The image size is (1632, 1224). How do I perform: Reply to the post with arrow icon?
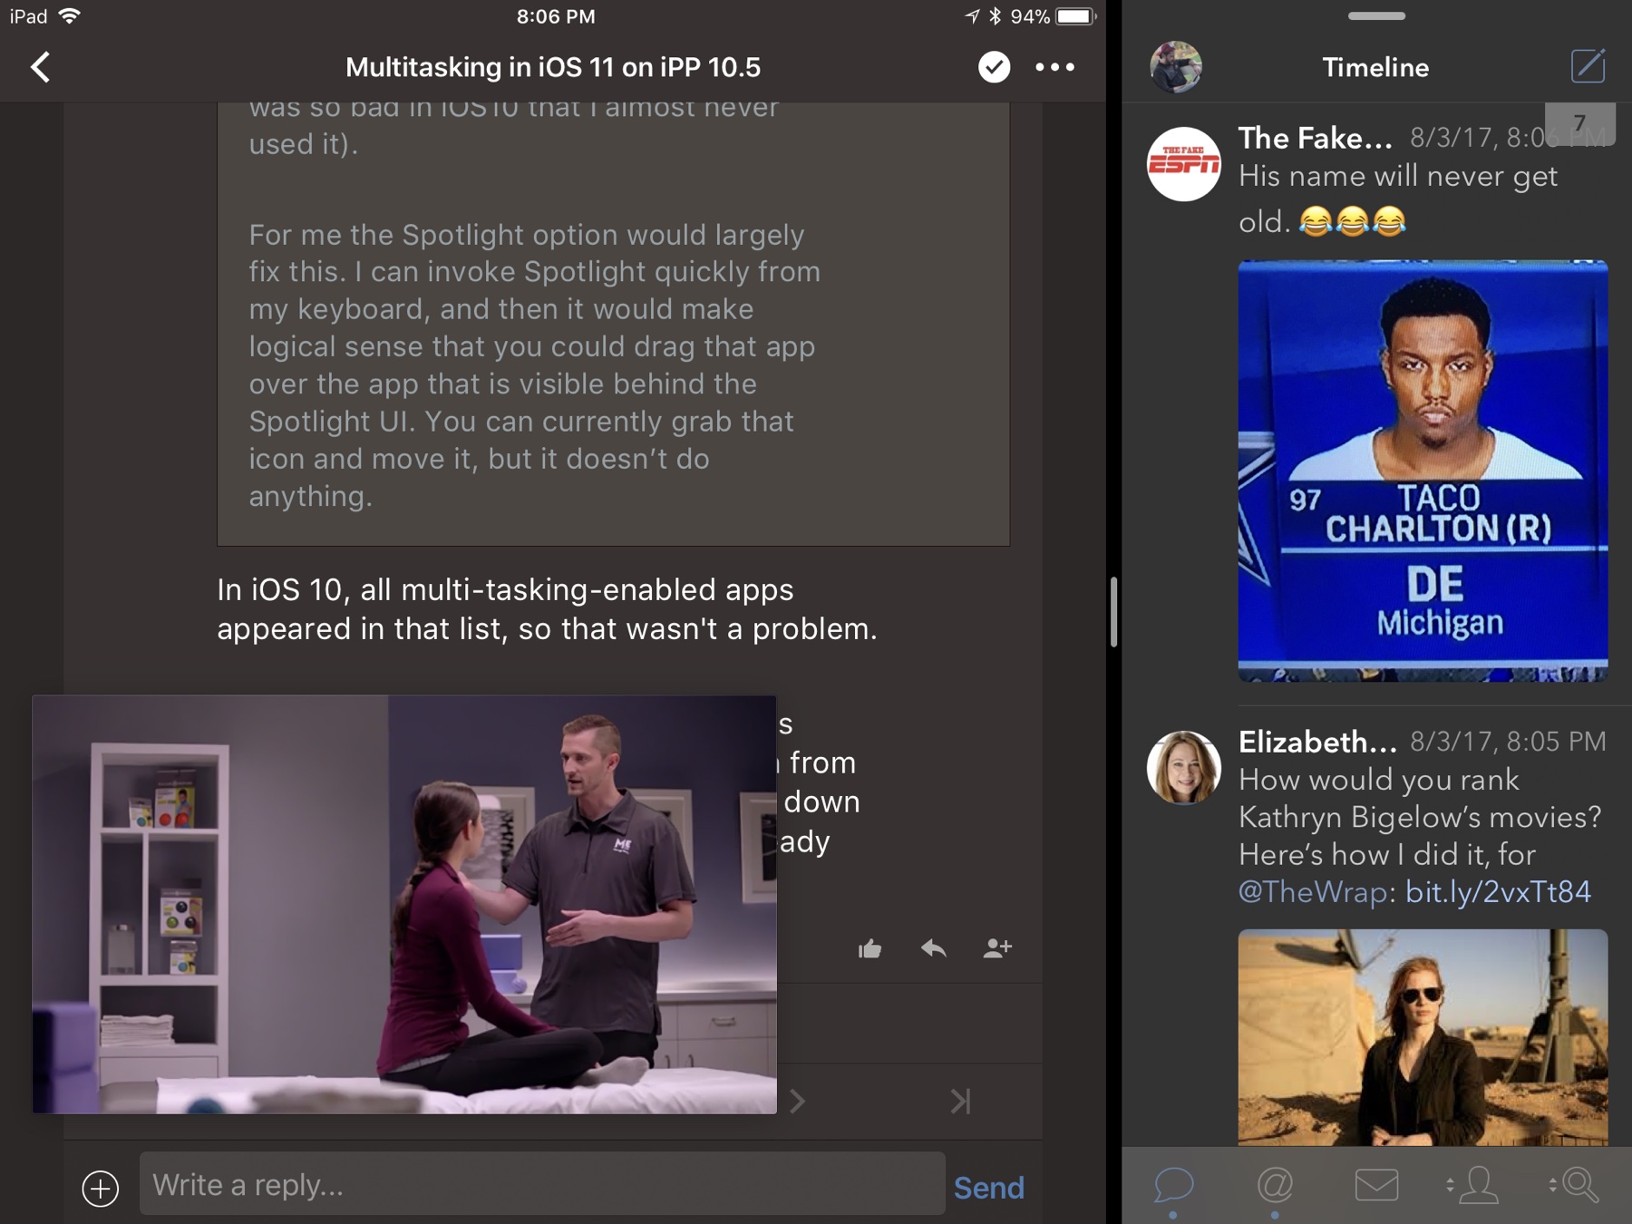[933, 948]
